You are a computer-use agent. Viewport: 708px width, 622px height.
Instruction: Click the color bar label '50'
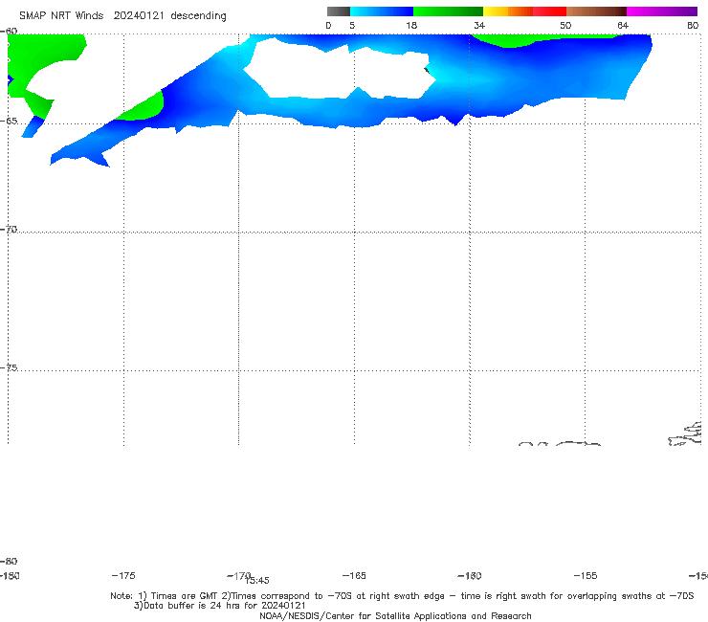click(x=565, y=25)
